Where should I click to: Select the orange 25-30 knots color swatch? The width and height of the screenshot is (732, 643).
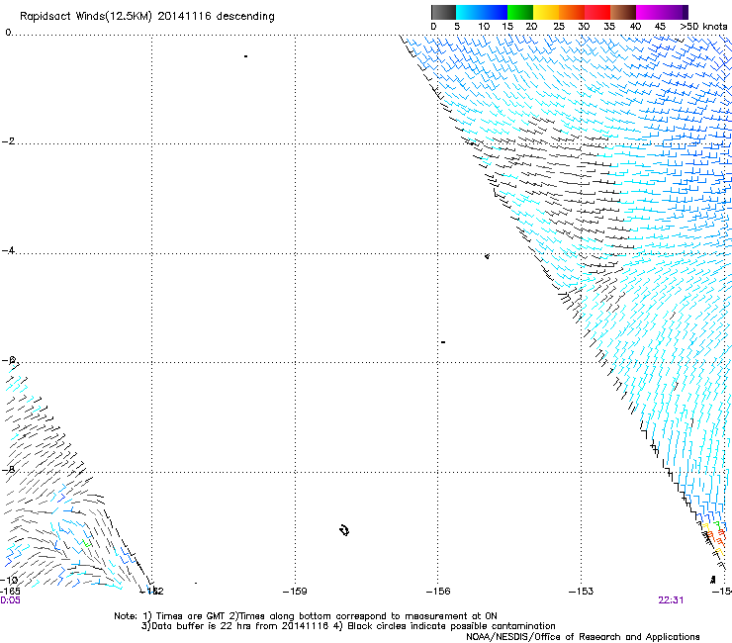click(572, 12)
